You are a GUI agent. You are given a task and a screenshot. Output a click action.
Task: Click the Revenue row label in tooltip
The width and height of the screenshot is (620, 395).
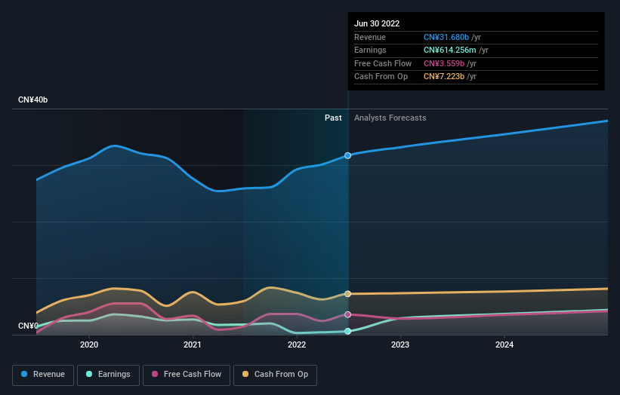(370, 37)
